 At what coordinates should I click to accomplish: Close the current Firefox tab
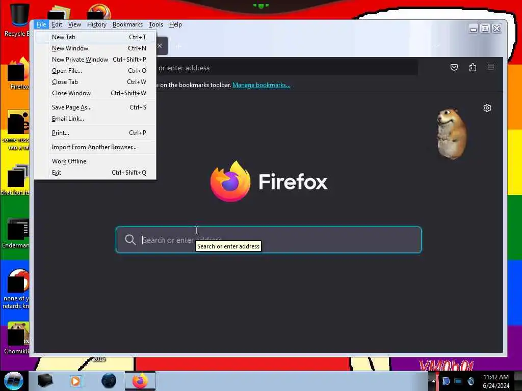pyautogui.click(x=160, y=46)
